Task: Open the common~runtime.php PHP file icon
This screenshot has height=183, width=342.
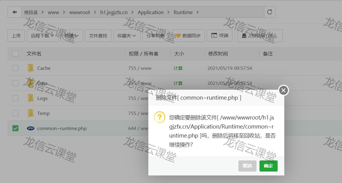Action: [x=30, y=128]
